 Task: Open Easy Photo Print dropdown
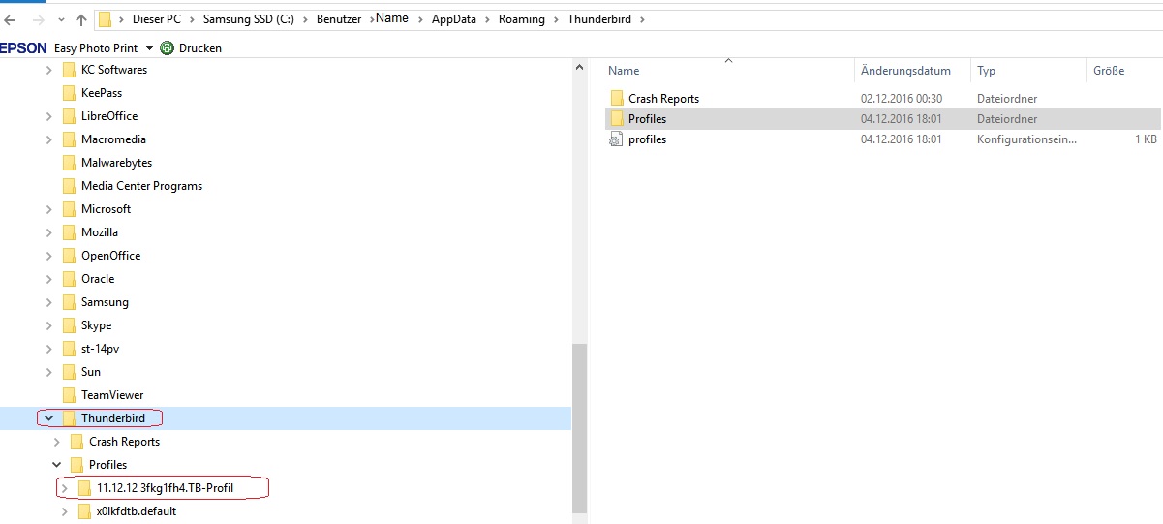pyautogui.click(x=149, y=48)
